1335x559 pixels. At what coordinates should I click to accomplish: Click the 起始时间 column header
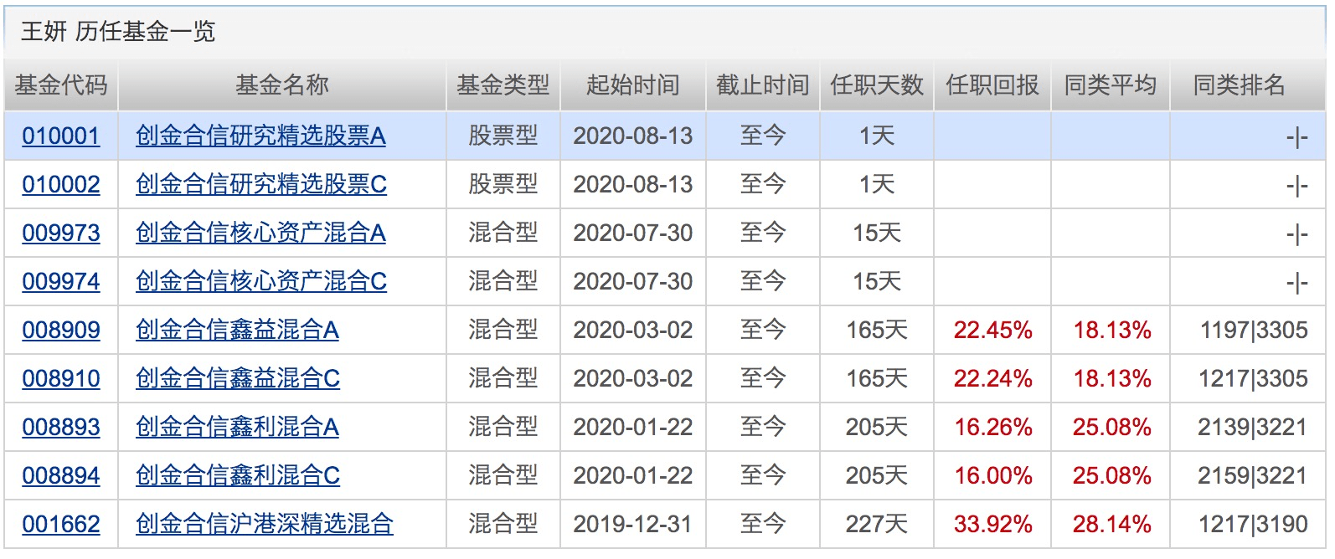(633, 85)
